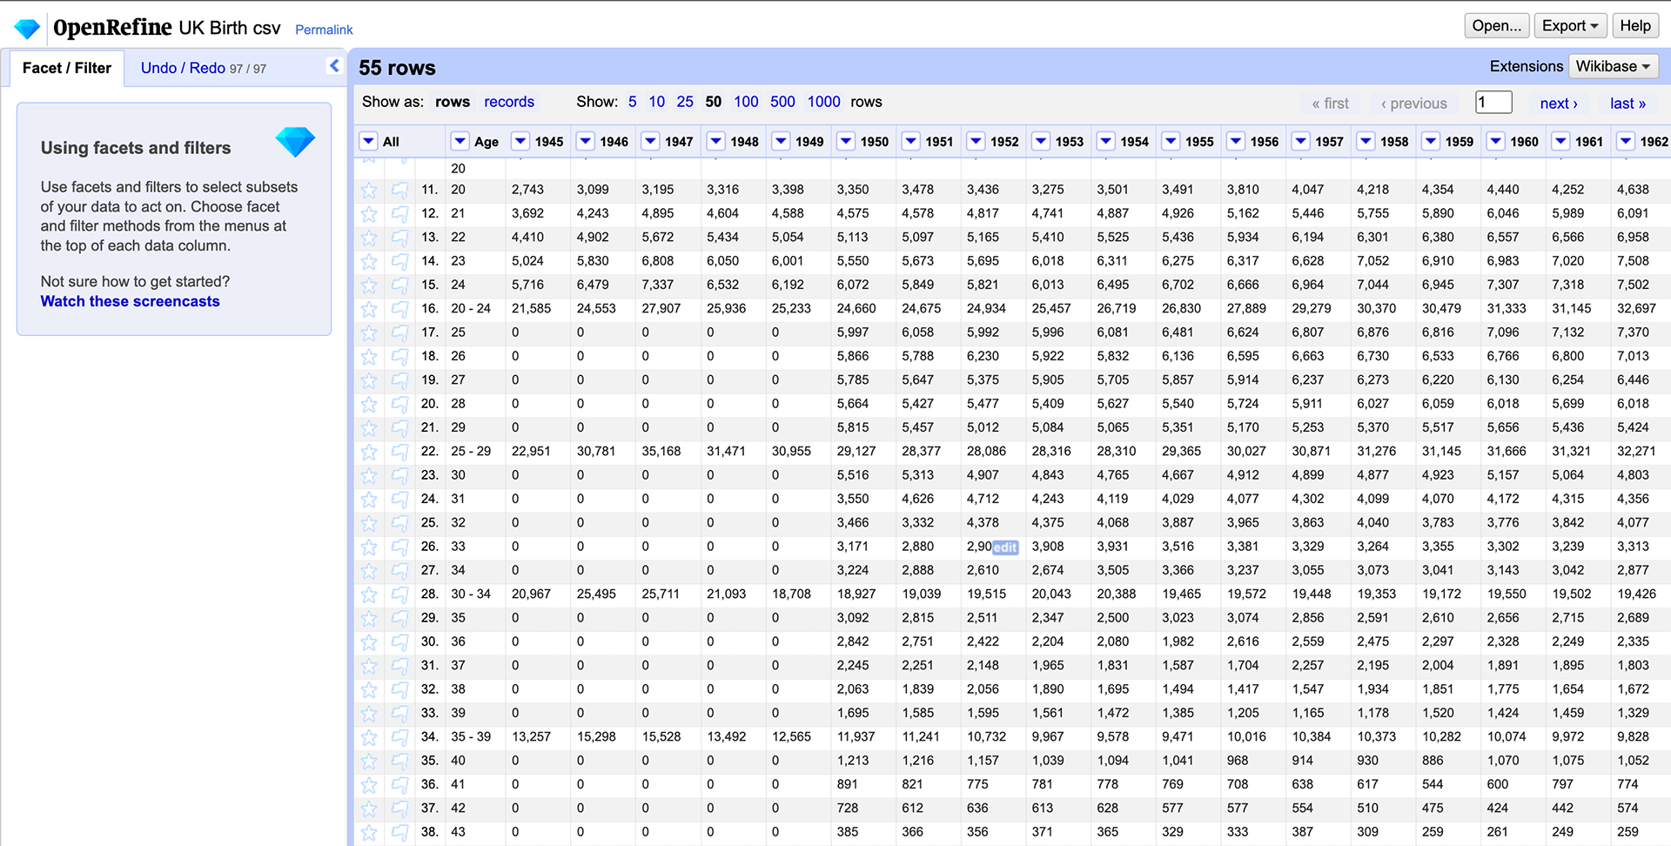This screenshot has height=846, width=1671.
Task: Go to the next page
Action: (x=1559, y=104)
